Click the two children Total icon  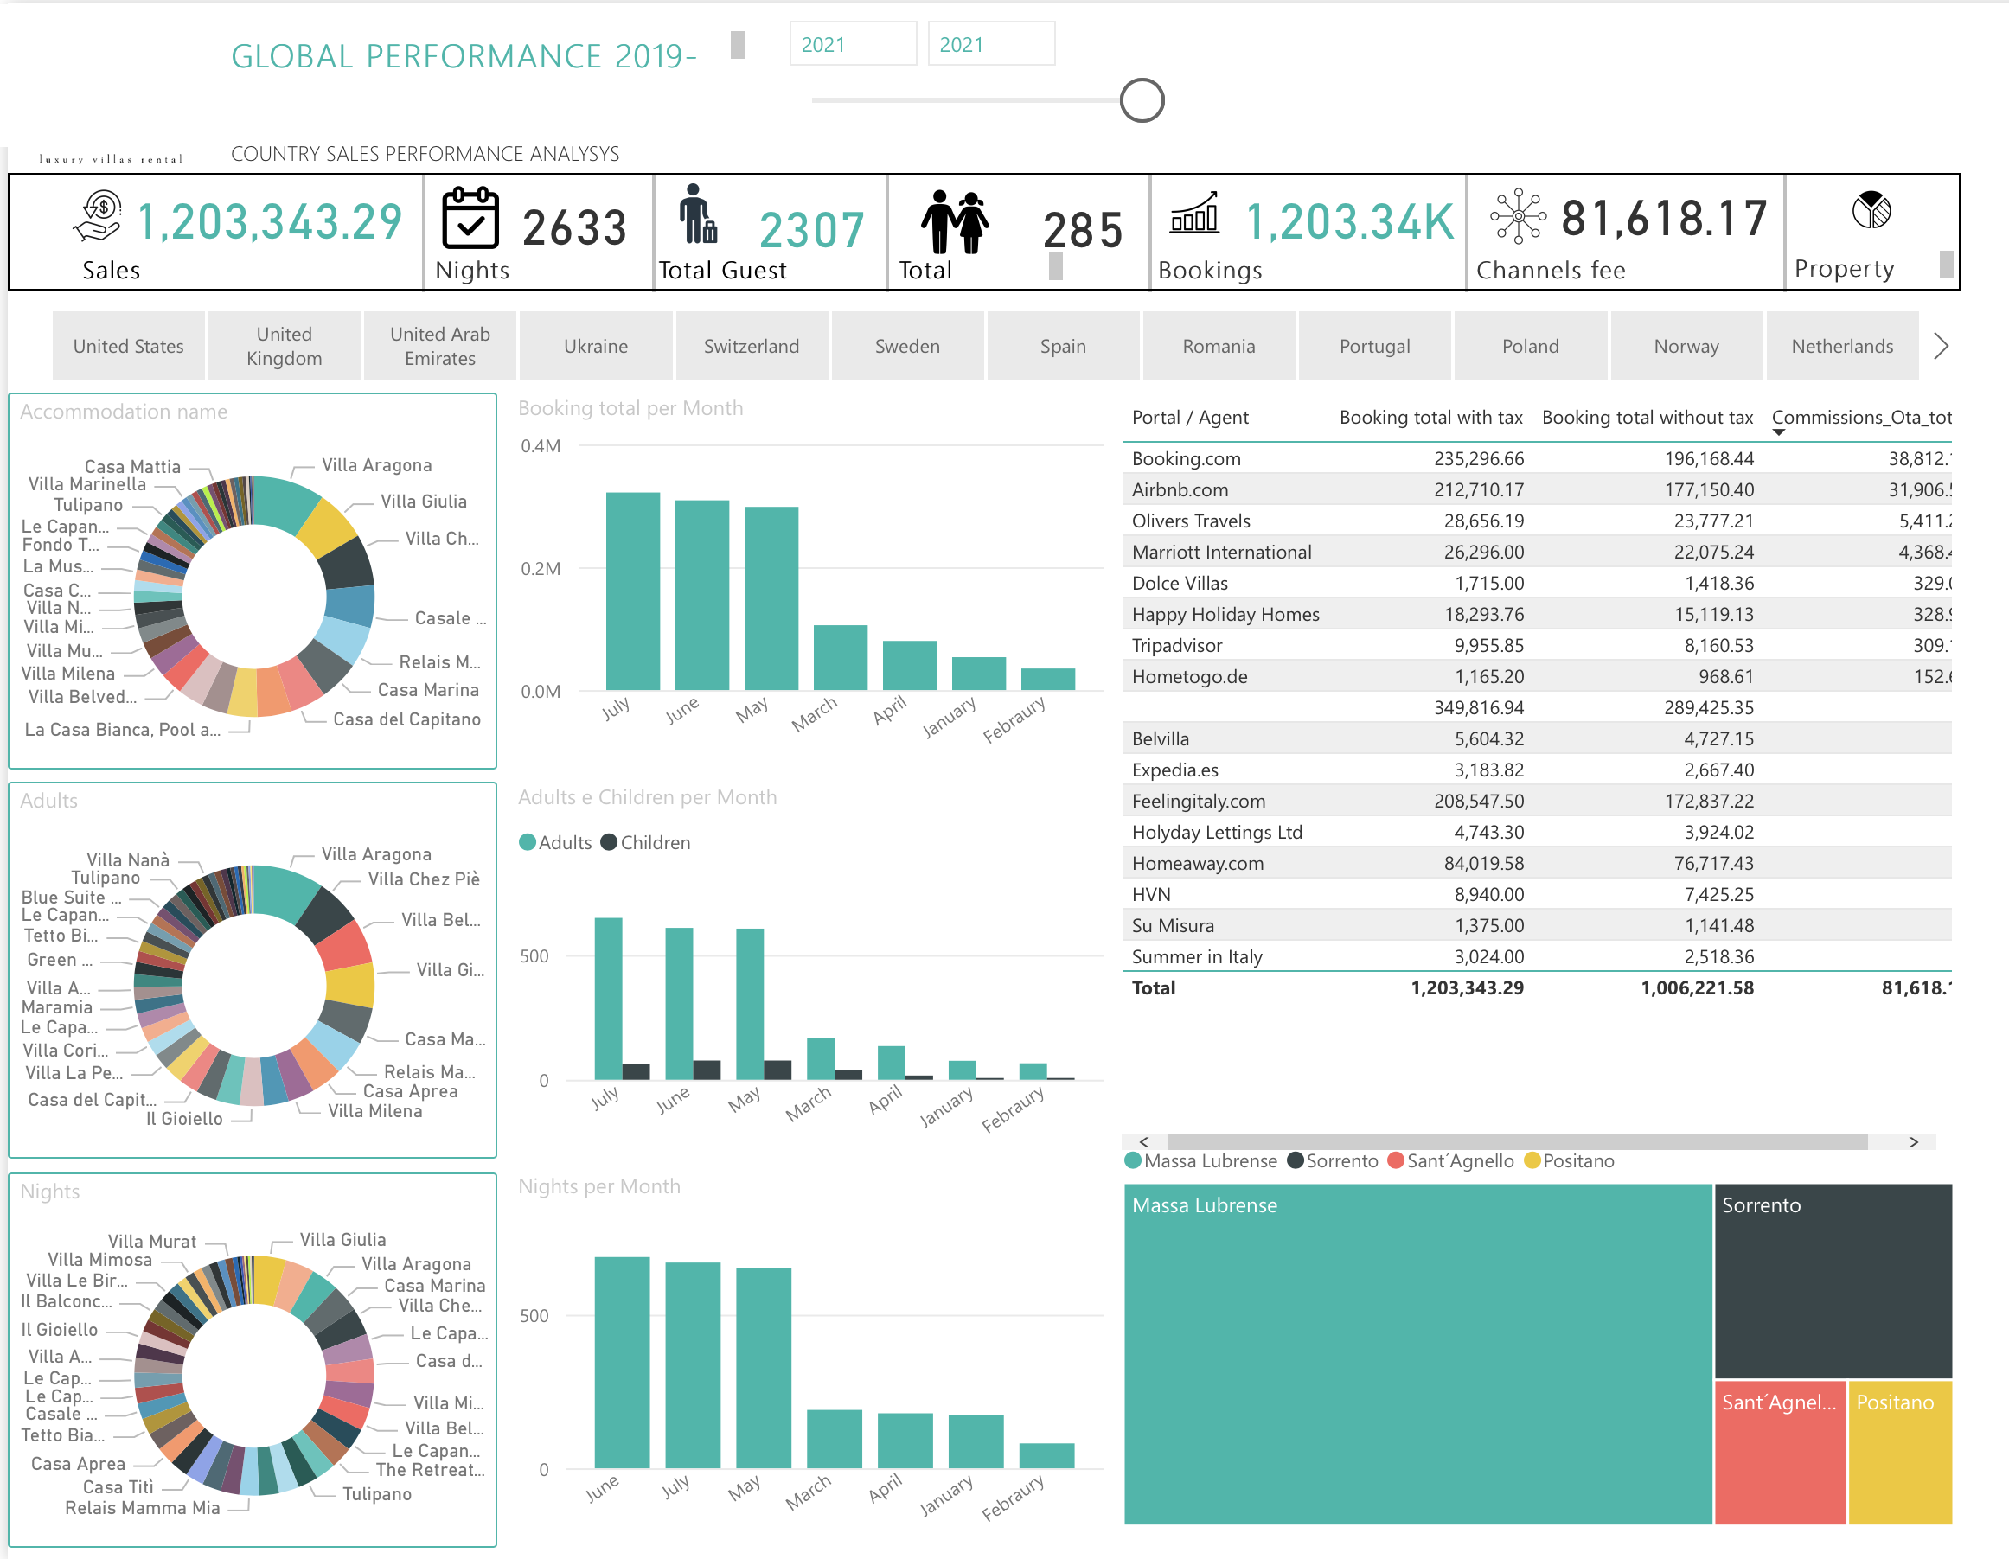click(955, 221)
